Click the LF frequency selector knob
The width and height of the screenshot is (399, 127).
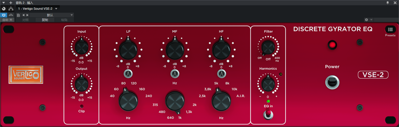128,101
